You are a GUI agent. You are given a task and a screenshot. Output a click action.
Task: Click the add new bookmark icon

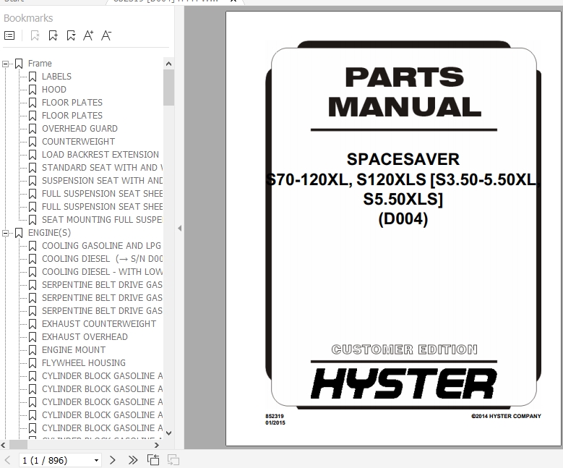coord(53,35)
